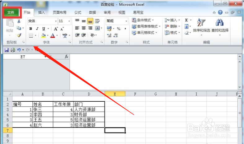Select column D header
Viewport: 244px width, 144px height.
coord(89,94)
